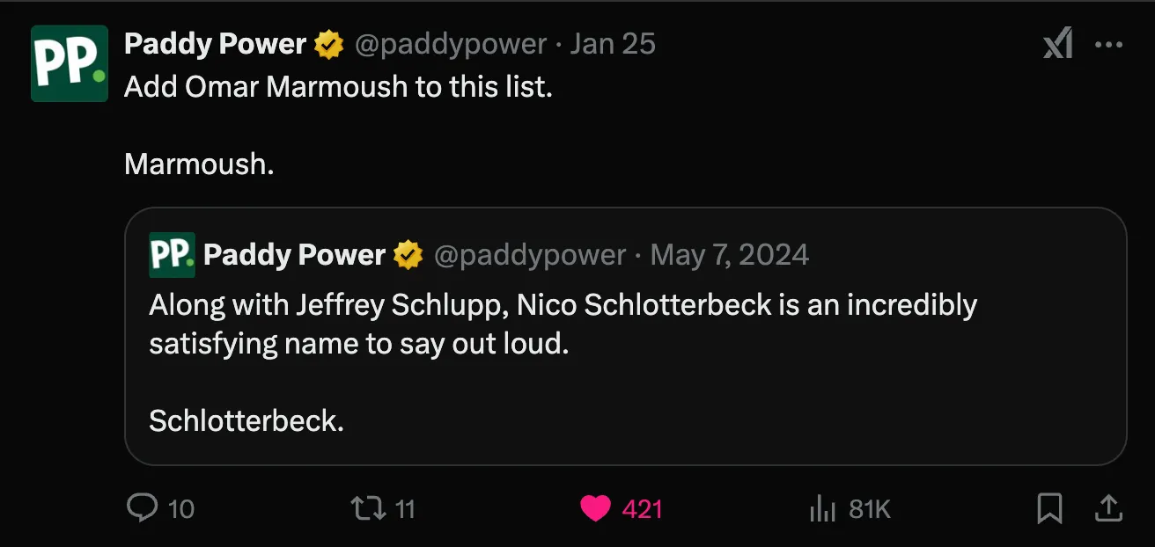The height and width of the screenshot is (547, 1155).
Task: Visit the @paddypower handle in the main post
Action: 451,44
